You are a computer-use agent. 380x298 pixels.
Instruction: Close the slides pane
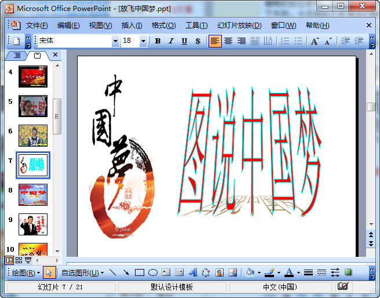pos(55,55)
